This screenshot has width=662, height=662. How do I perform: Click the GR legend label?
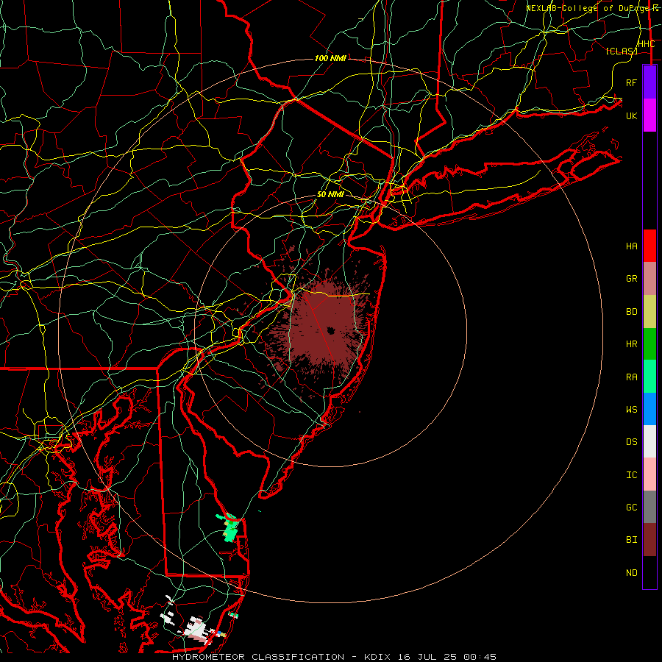click(632, 279)
